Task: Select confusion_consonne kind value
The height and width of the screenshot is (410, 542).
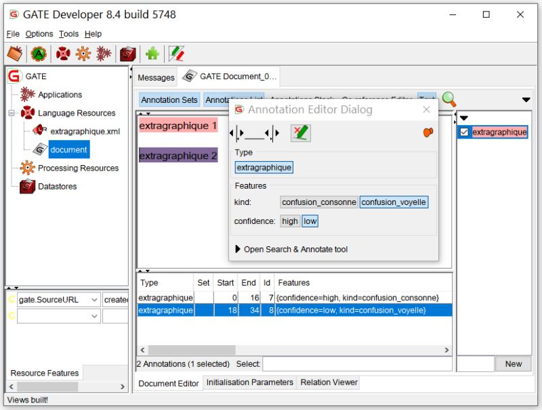Action: pos(318,202)
